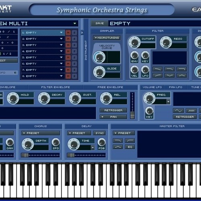The width and height of the screenshot is (201, 201).
Task: Mute slot 1 EMPTY
Action: [x=68, y=33]
